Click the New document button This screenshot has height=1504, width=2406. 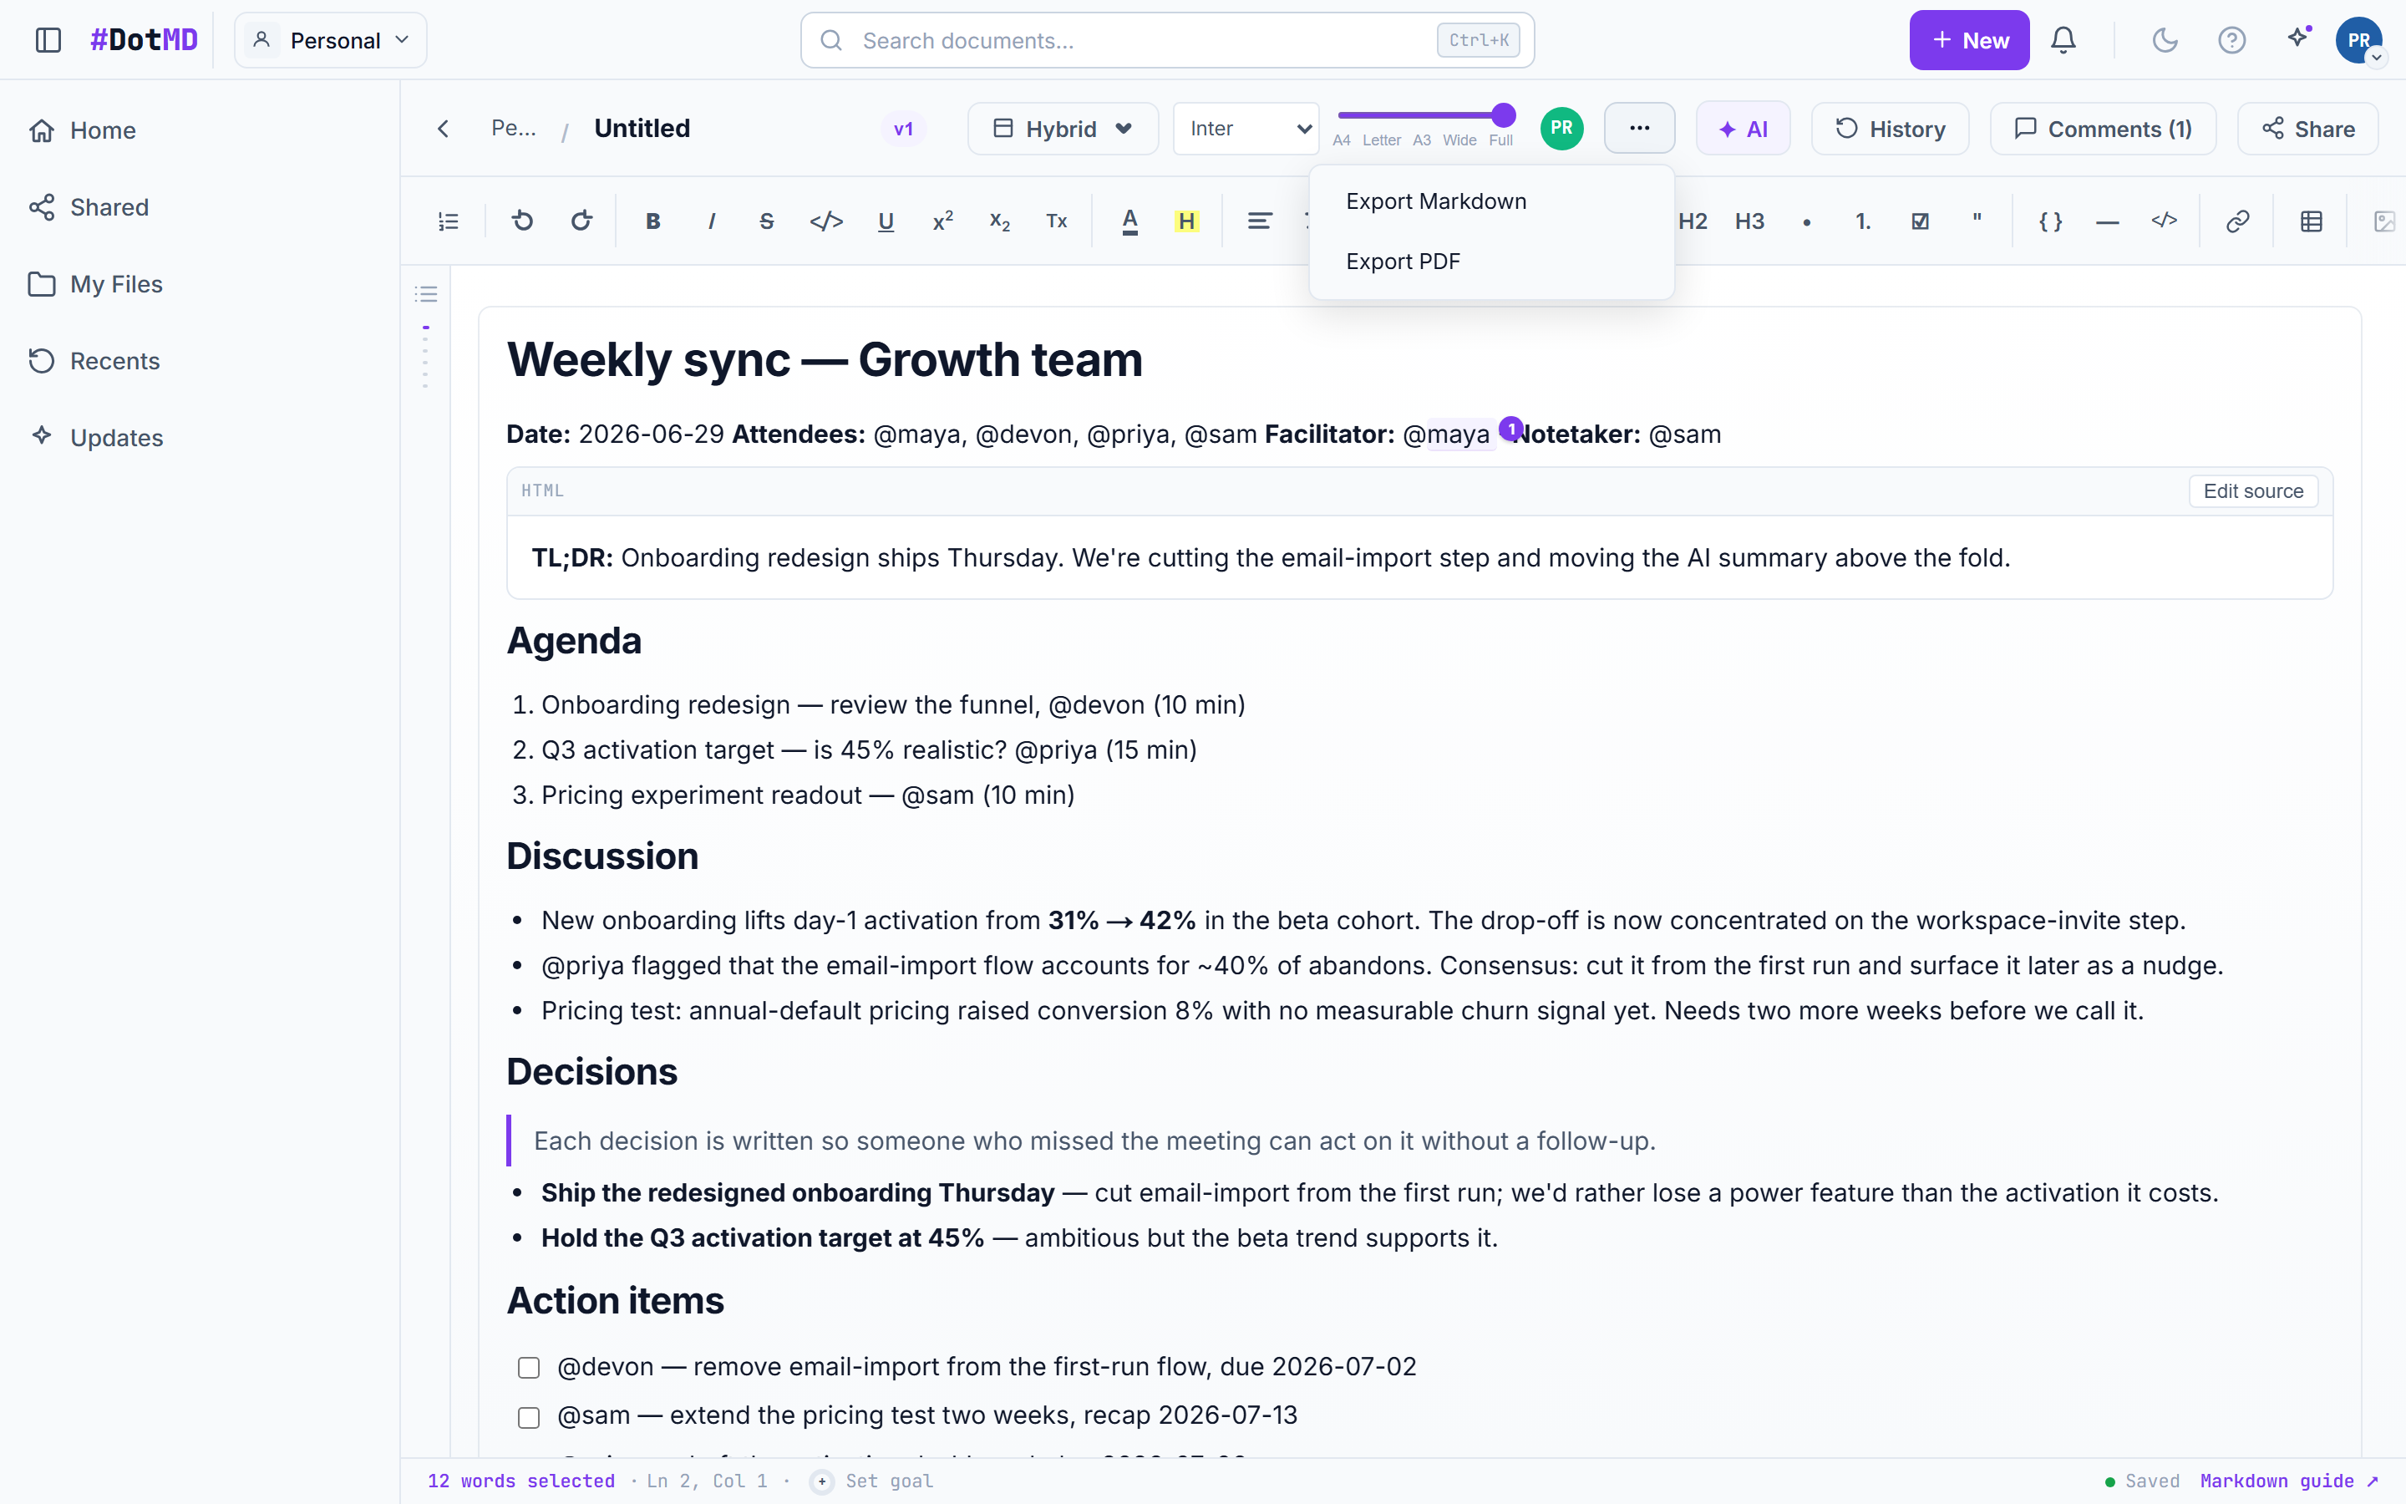[x=1968, y=40]
